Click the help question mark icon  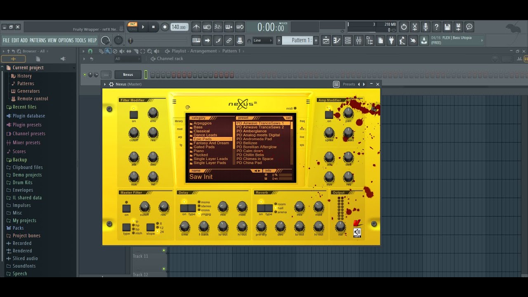436,27
